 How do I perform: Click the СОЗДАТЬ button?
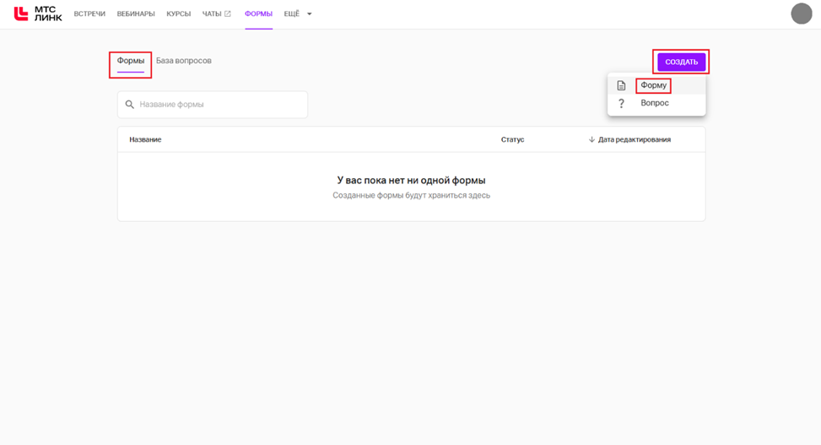[x=681, y=62]
